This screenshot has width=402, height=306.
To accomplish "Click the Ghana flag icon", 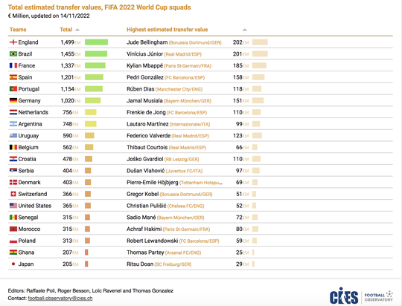I will [13, 253].
